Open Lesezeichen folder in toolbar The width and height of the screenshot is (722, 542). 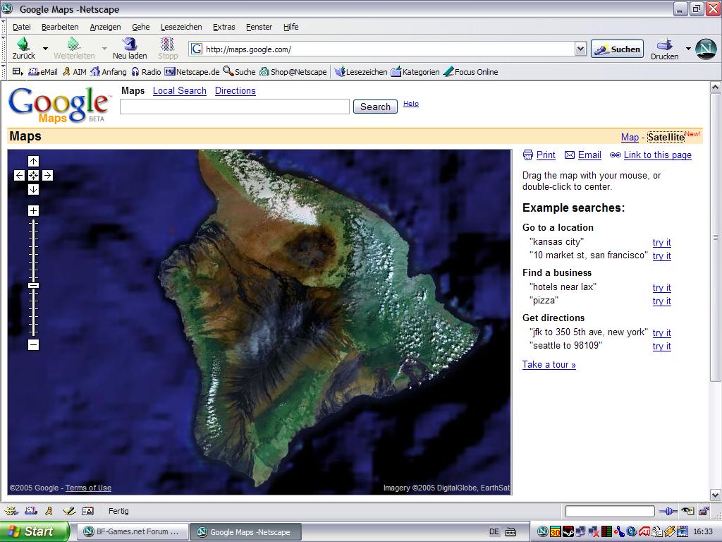click(x=361, y=72)
